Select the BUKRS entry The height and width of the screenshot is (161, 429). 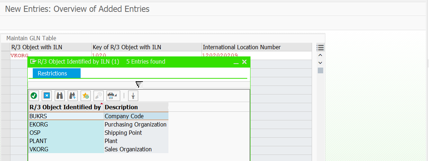tap(66, 116)
